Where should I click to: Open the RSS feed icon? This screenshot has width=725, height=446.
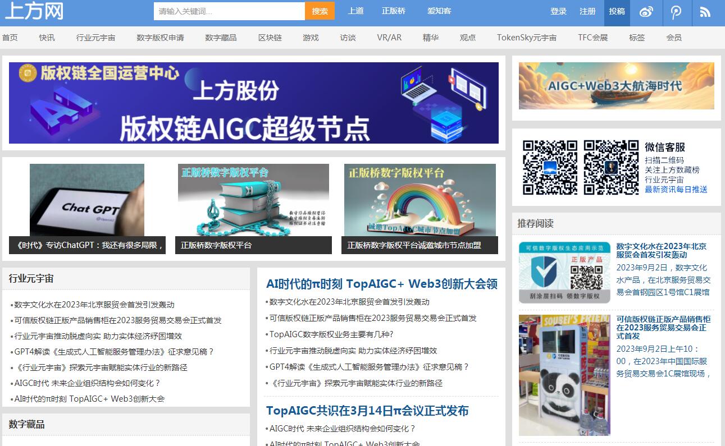(x=705, y=12)
